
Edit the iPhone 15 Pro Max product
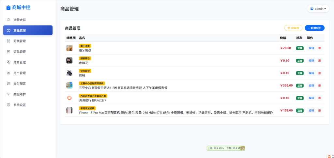click(x=311, y=110)
